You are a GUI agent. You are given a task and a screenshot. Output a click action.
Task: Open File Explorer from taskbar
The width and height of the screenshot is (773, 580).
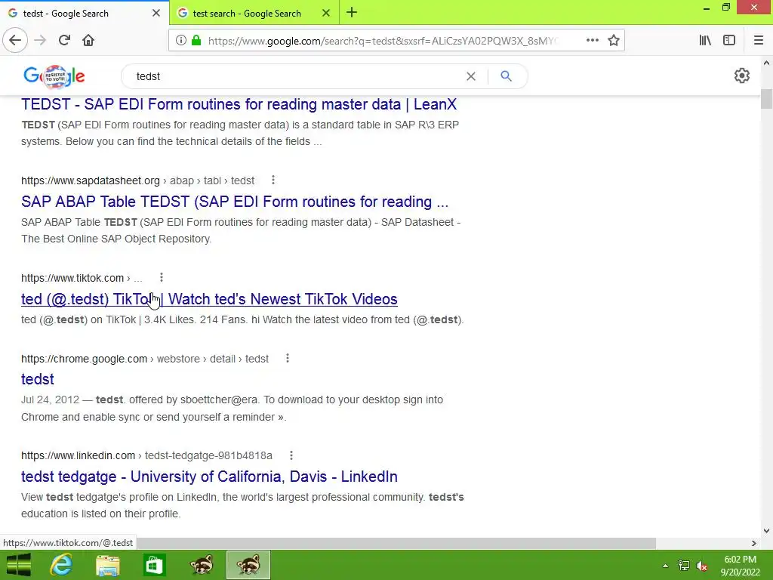[107, 565]
